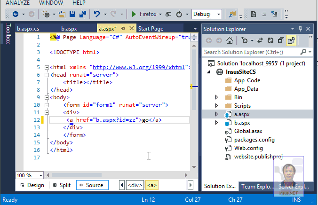Select Web.config in Solution Explorer
Image resolution: width=318 pixels, height=205 pixels.
pos(247,148)
